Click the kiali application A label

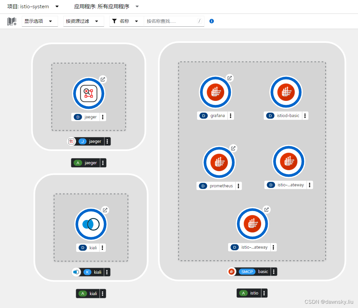point(88,293)
